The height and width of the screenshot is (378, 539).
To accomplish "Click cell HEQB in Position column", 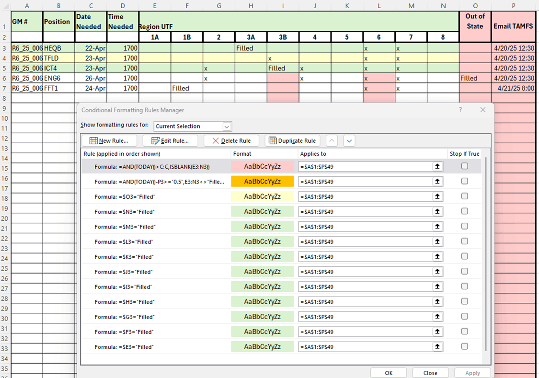I will pos(59,48).
